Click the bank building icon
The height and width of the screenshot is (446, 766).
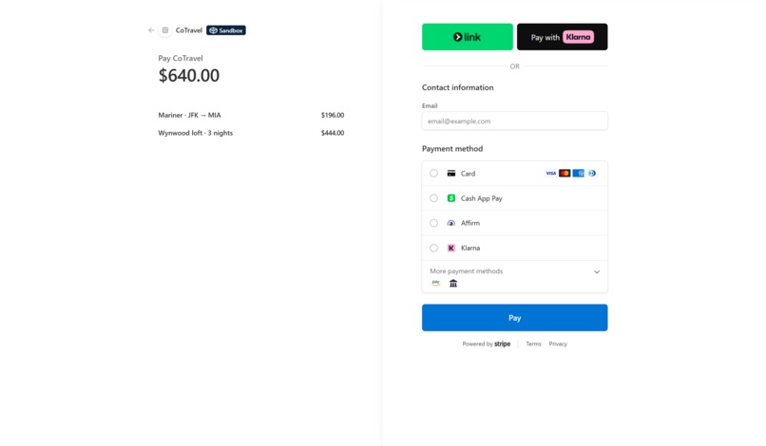coord(453,283)
